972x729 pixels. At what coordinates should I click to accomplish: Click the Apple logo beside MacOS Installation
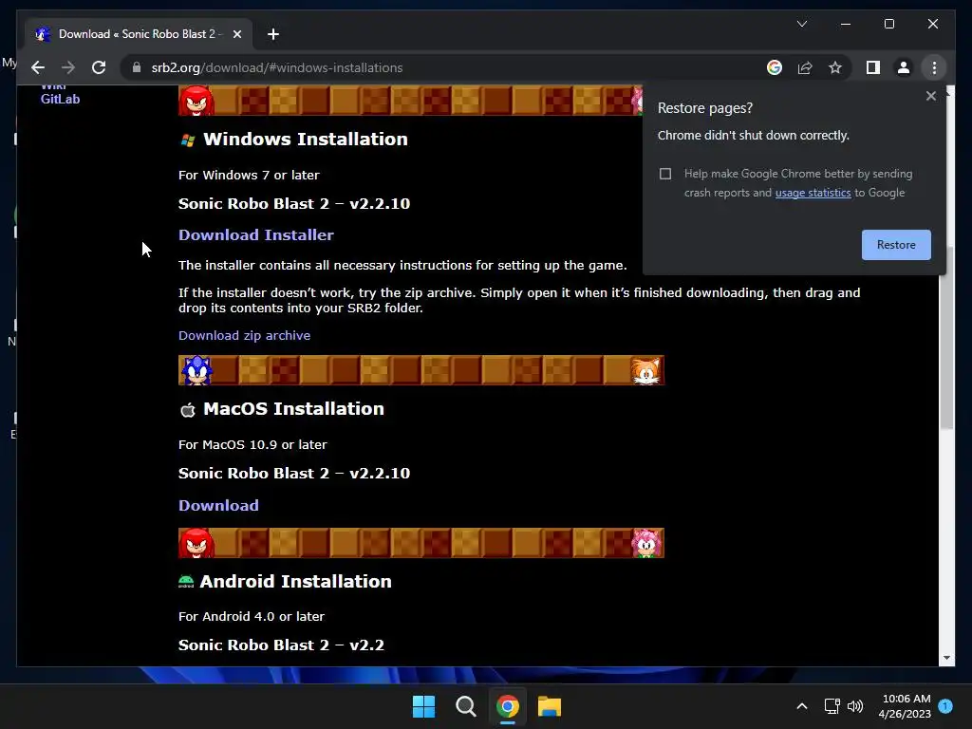[188, 410]
